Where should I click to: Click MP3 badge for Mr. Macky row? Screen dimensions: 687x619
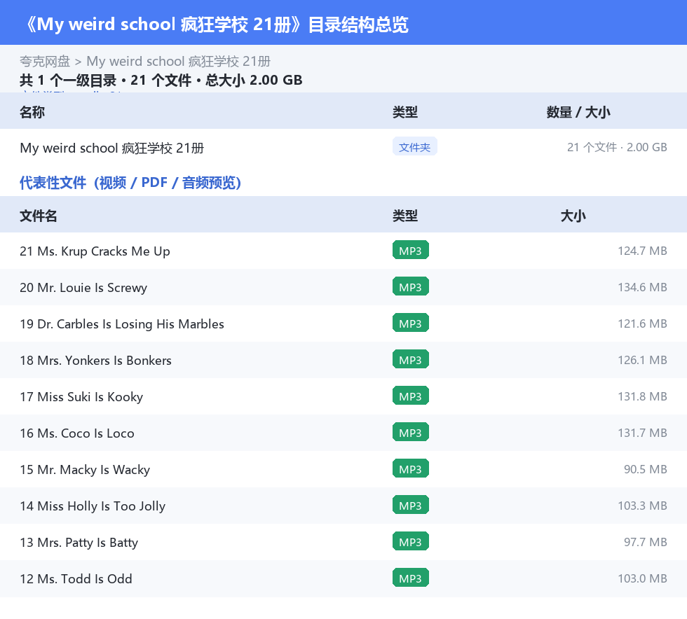[x=411, y=468]
